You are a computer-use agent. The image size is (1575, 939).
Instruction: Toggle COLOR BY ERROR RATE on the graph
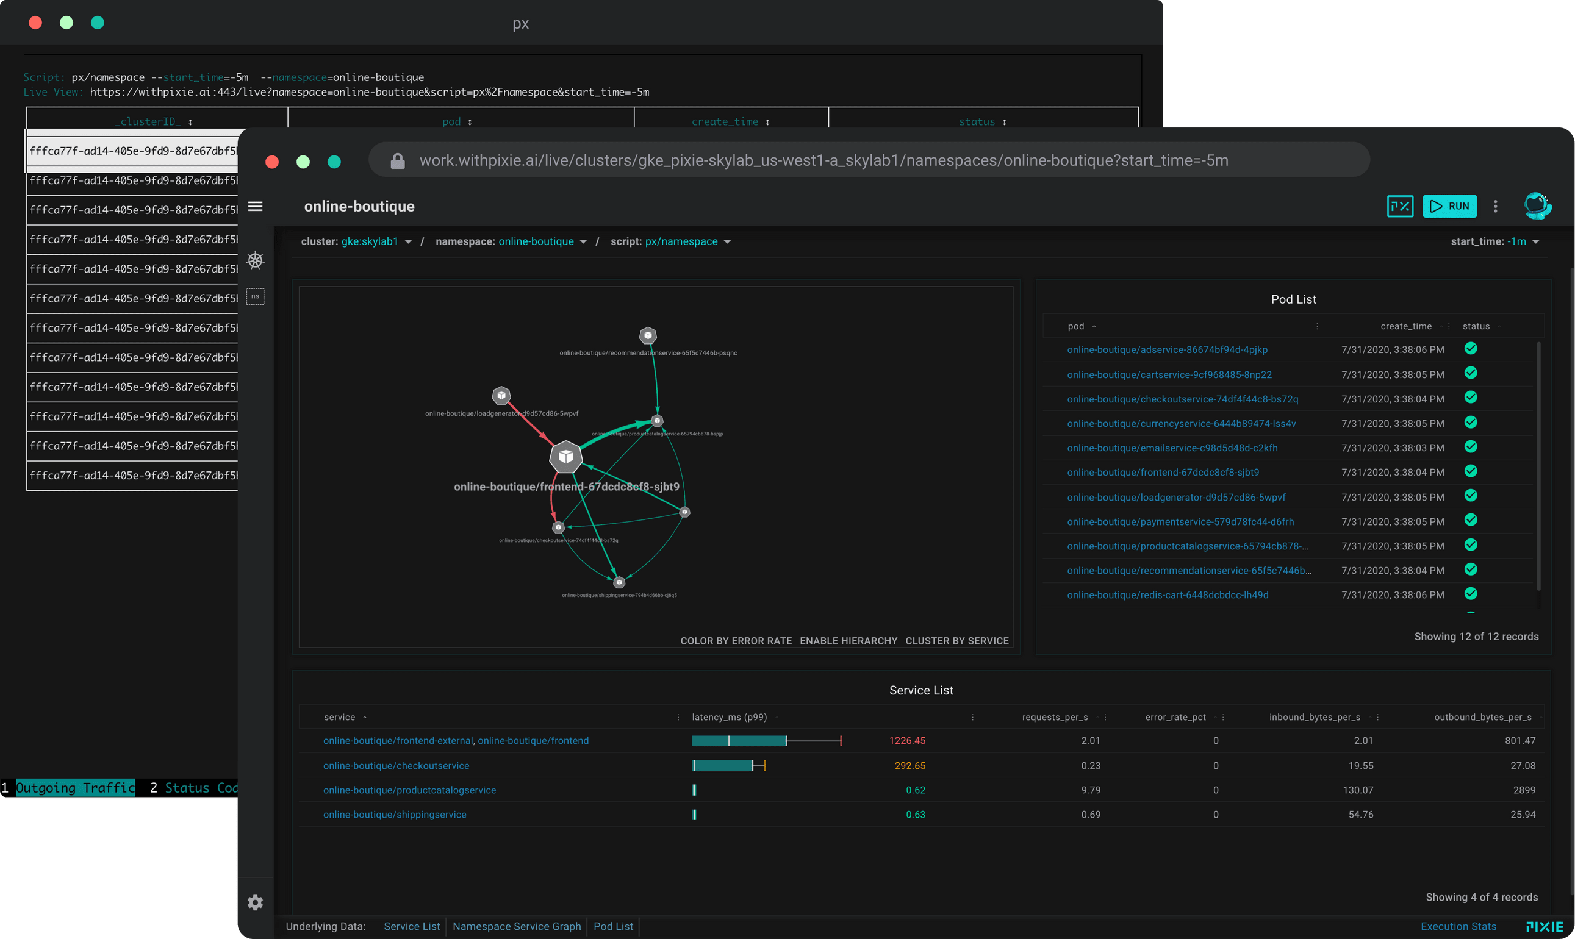click(x=736, y=640)
